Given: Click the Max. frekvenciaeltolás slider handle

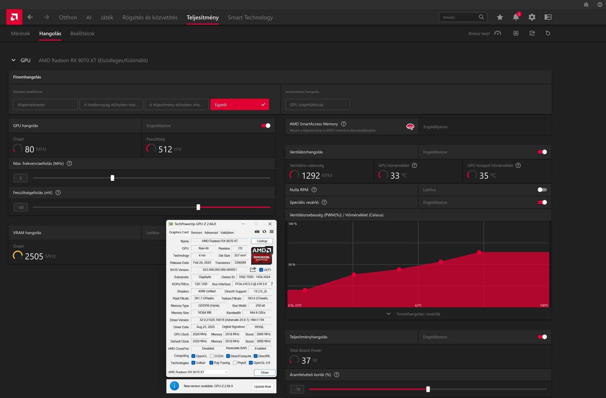Looking at the screenshot, I should tap(112, 178).
